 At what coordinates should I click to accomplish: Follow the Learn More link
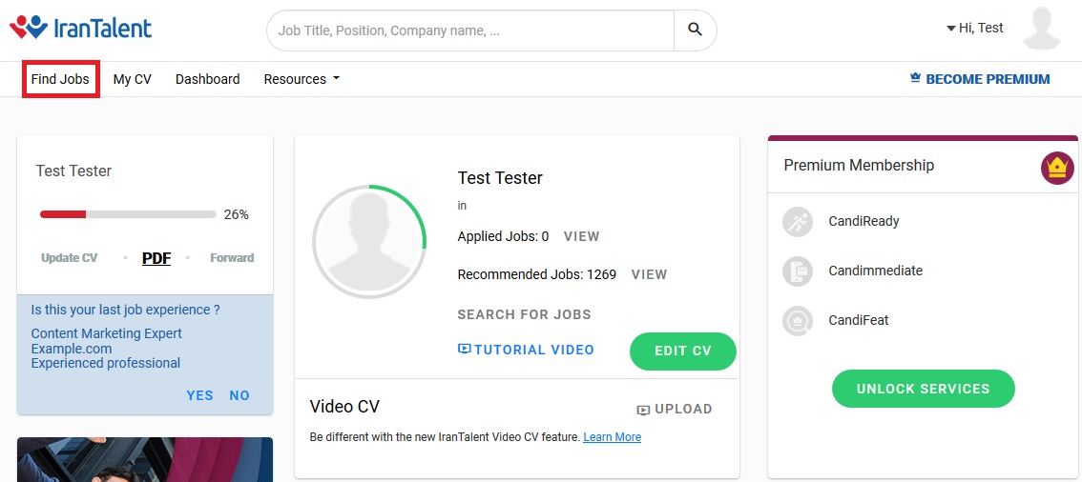point(612,437)
